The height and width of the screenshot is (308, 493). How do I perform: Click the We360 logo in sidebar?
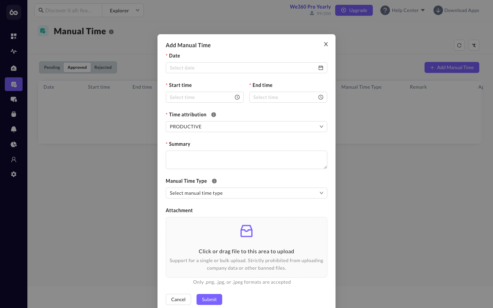(14, 12)
